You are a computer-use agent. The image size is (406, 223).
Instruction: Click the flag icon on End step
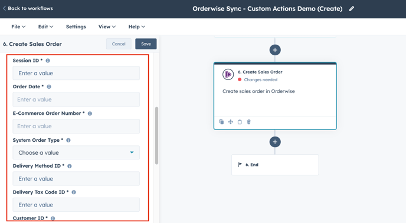pyautogui.click(x=240, y=164)
